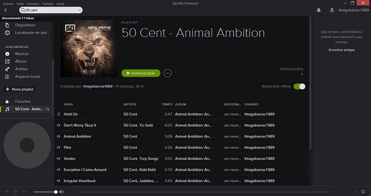Sort by the Álbum column header

pyautogui.click(x=181, y=104)
